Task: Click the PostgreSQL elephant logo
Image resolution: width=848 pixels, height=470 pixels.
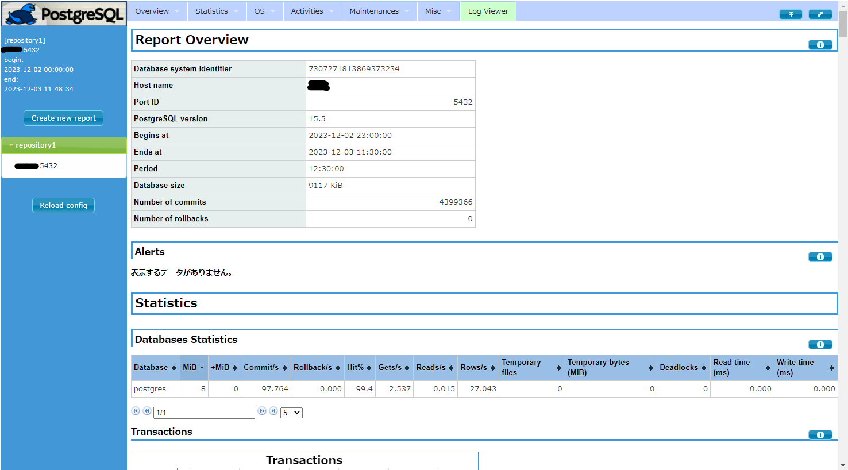Action: click(x=64, y=14)
